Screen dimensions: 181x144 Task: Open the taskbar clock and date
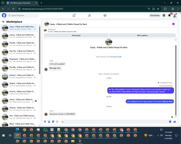coord(168,135)
